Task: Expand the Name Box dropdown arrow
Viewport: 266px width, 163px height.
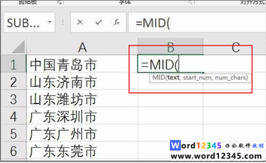Action: (50, 22)
